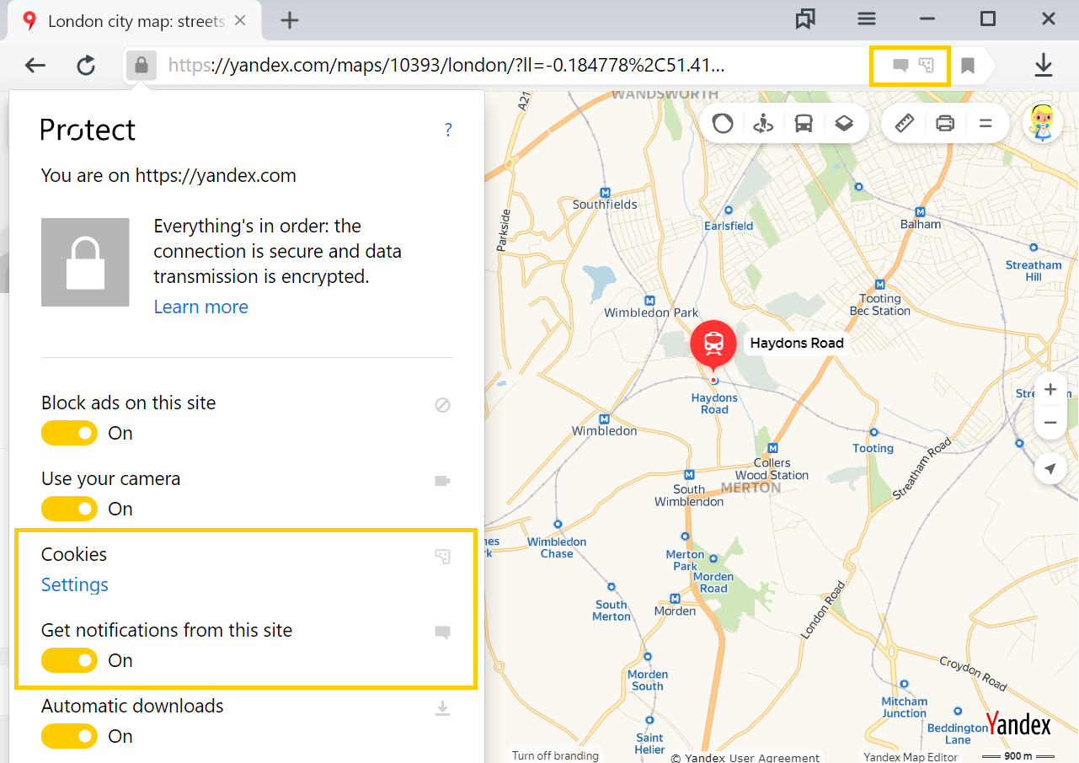Enable street panoramas figure icon

[x=763, y=124]
